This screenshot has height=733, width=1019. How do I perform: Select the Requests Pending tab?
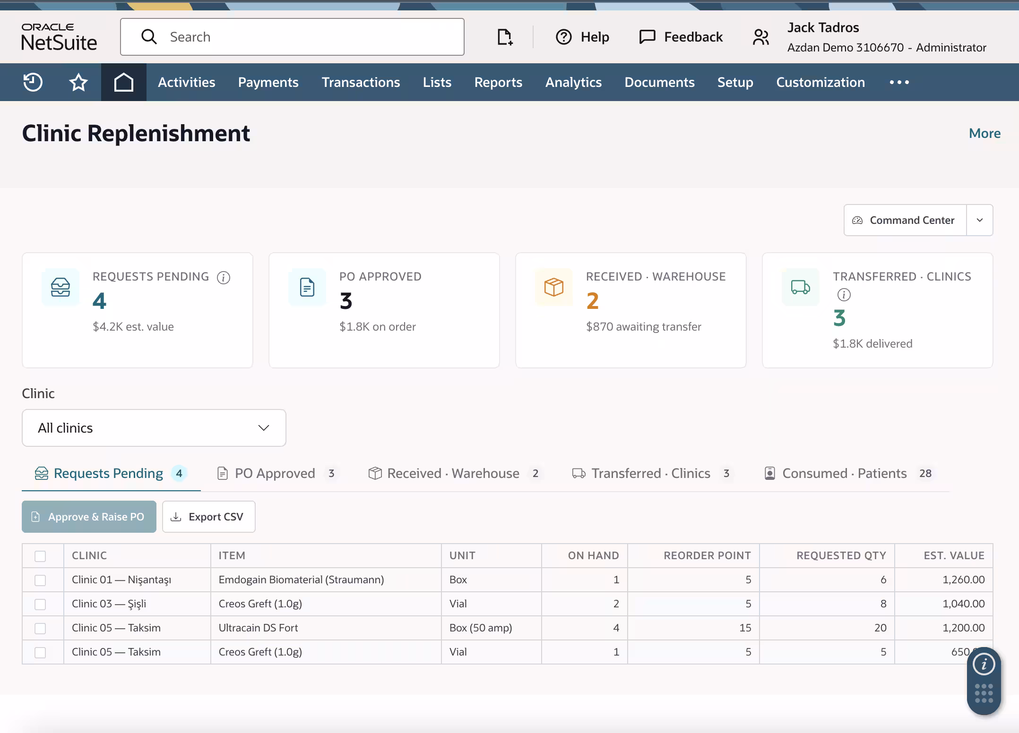click(112, 473)
